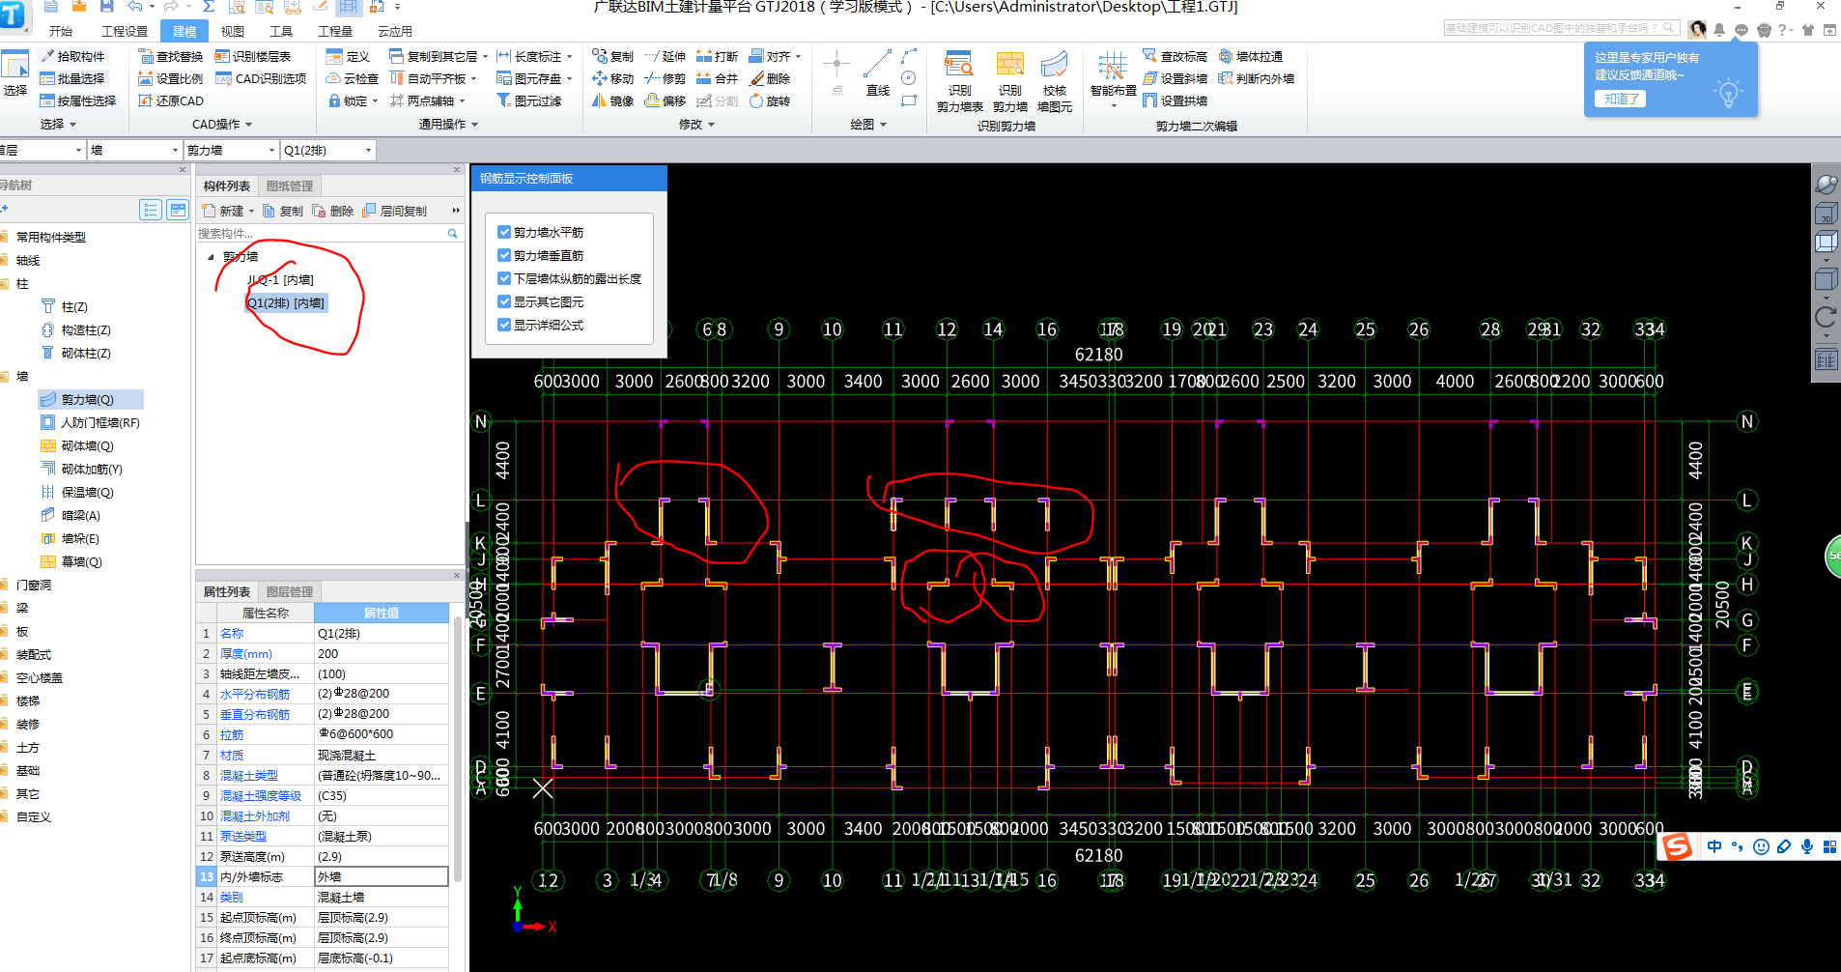Select the 批量选择 batch select tool
Viewport: 1841px width, 972px height.
click(73, 78)
